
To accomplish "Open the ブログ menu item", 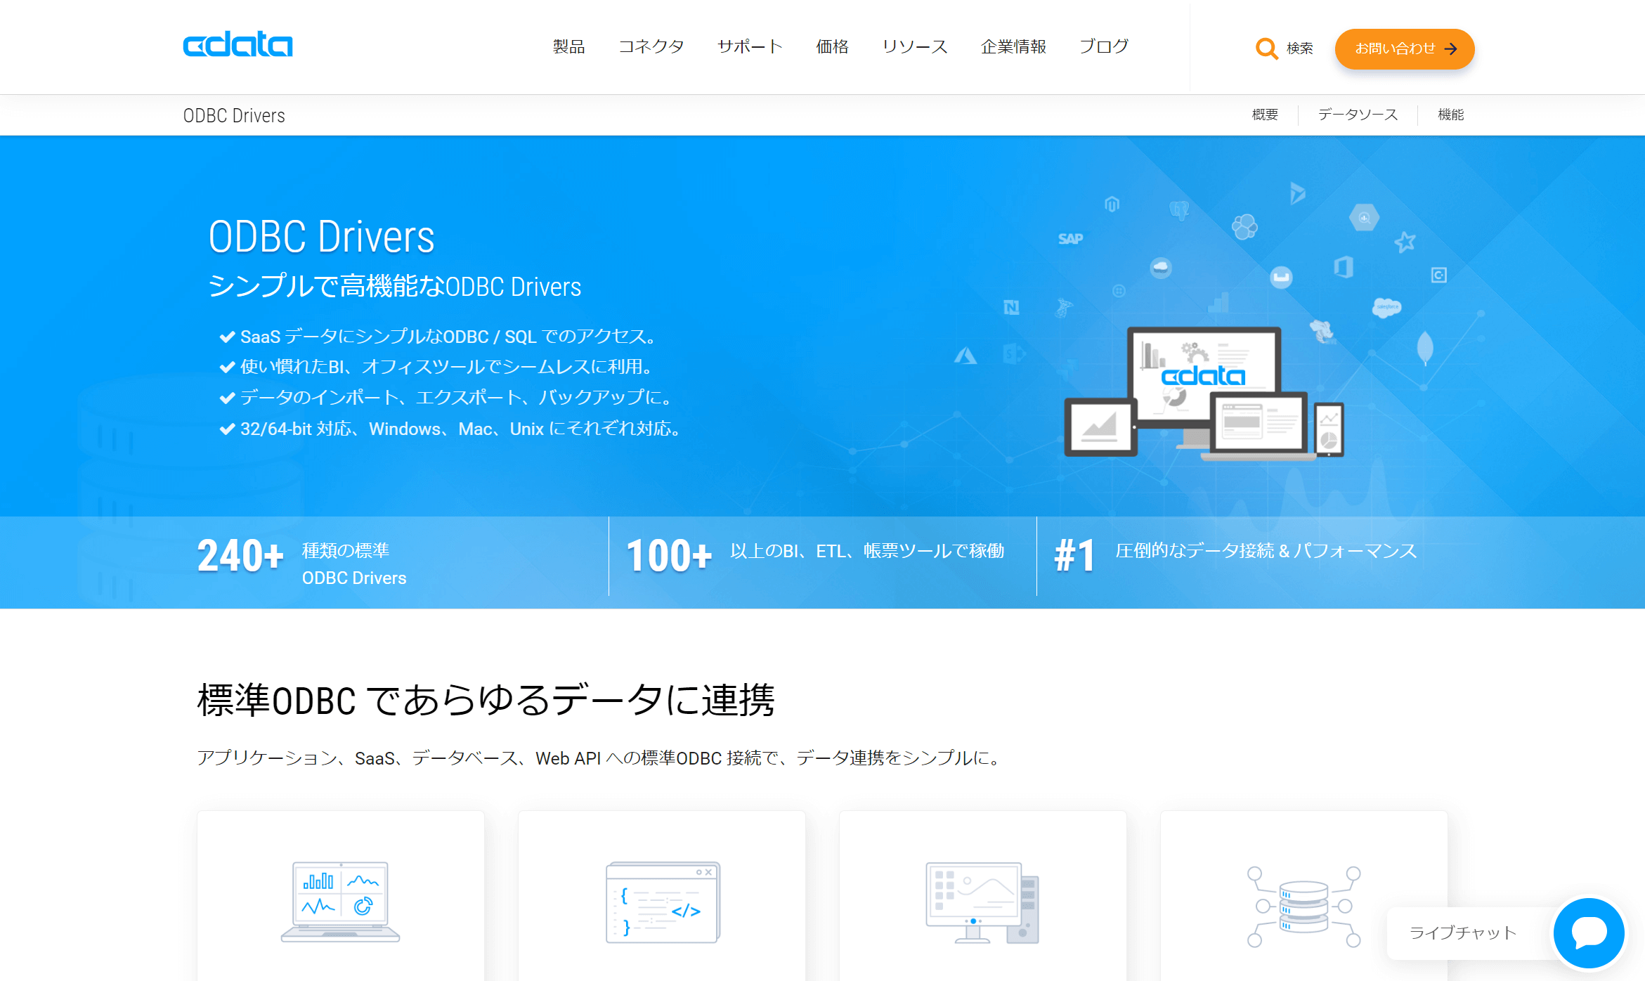I will pyautogui.click(x=1104, y=46).
